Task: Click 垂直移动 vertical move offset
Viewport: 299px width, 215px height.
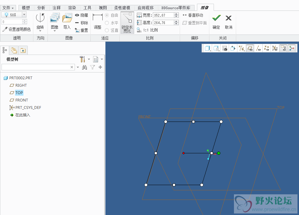Action: click(x=193, y=15)
